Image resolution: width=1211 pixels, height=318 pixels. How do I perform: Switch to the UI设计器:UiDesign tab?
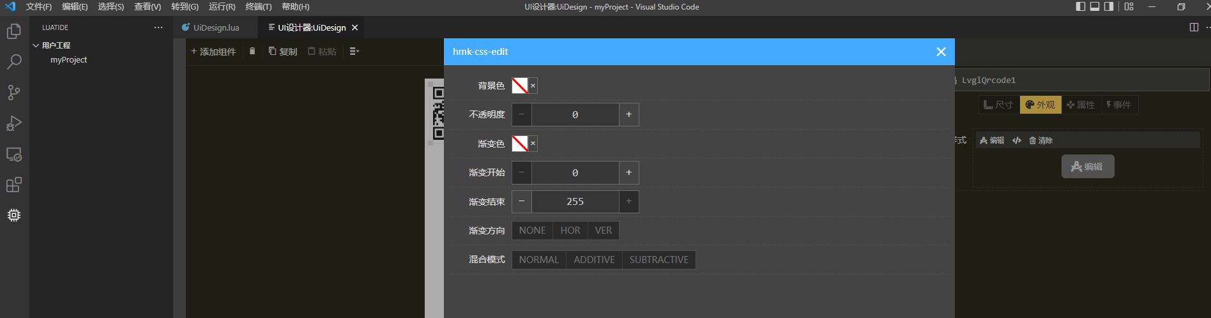click(312, 27)
